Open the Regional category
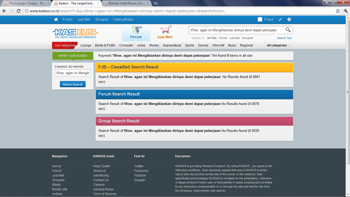The width and height of the screenshot is (350, 197). click(x=246, y=45)
